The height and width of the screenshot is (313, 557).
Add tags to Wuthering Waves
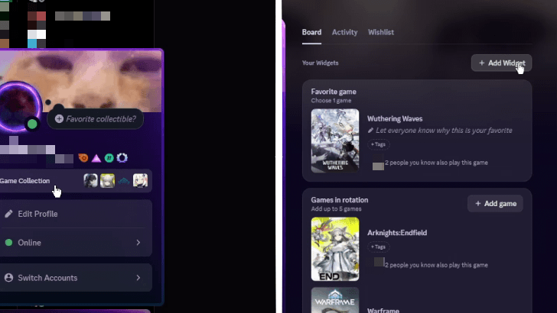378,144
